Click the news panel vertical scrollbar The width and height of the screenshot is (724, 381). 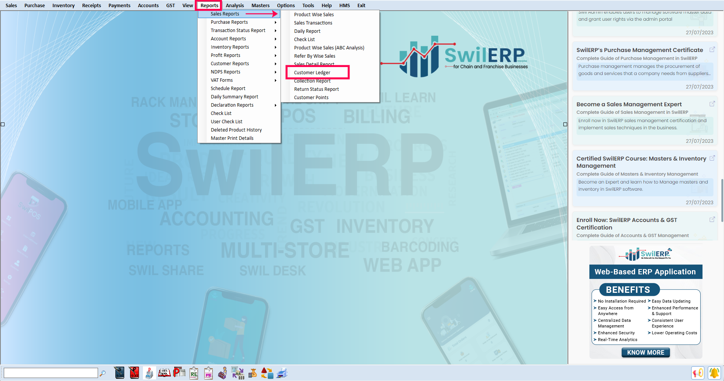tap(722, 200)
